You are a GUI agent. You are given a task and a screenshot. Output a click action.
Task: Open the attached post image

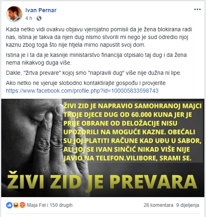tap(103, 148)
